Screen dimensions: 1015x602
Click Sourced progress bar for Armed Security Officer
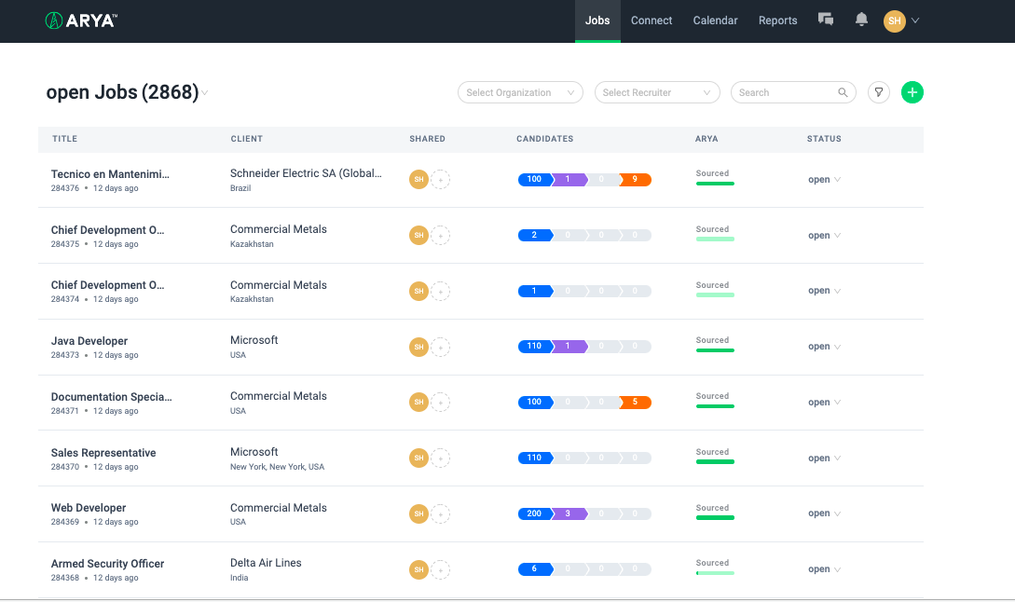click(x=715, y=573)
